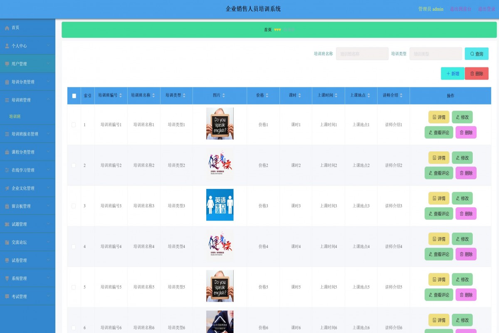Click the home icon beside 首页 in sidebar
Image resolution: width=499 pixels, height=333 pixels.
[x=7, y=28]
